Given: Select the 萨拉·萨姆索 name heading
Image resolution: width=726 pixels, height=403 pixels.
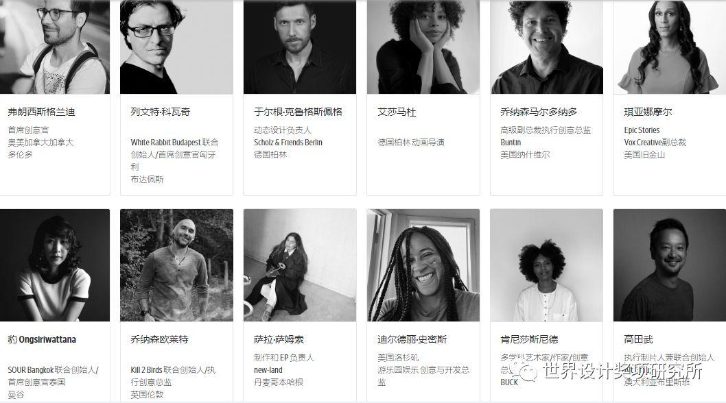Looking at the screenshot, I should pos(279,340).
